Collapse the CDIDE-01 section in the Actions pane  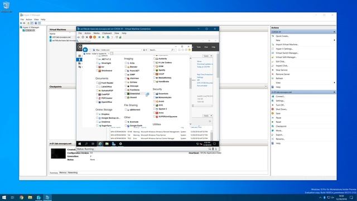pos(334,32)
